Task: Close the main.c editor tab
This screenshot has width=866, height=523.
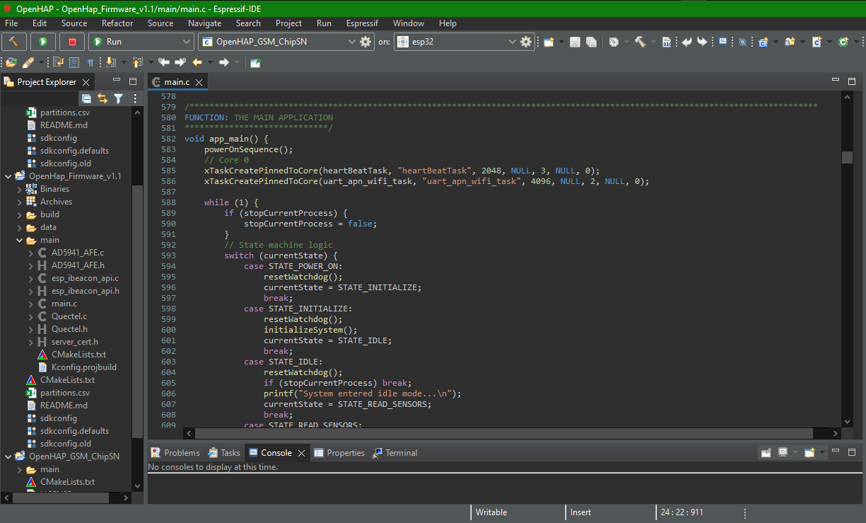Action: [199, 82]
